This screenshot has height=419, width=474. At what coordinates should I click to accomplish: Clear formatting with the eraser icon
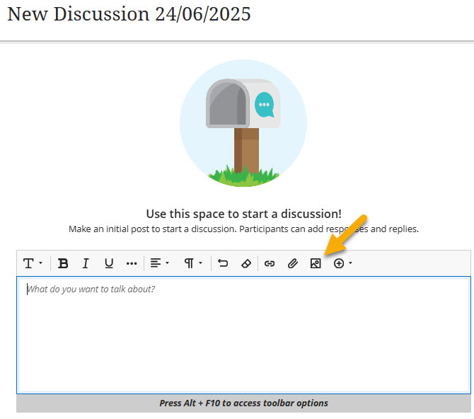coord(245,263)
